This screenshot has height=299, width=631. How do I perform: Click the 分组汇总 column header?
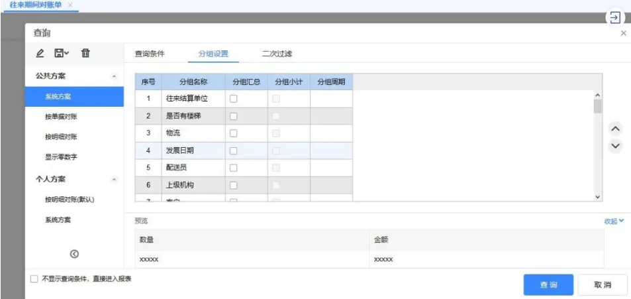click(247, 82)
